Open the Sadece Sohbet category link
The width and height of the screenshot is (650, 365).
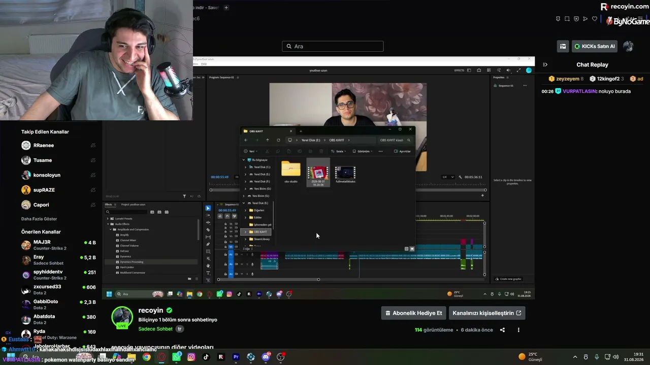(155, 329)
